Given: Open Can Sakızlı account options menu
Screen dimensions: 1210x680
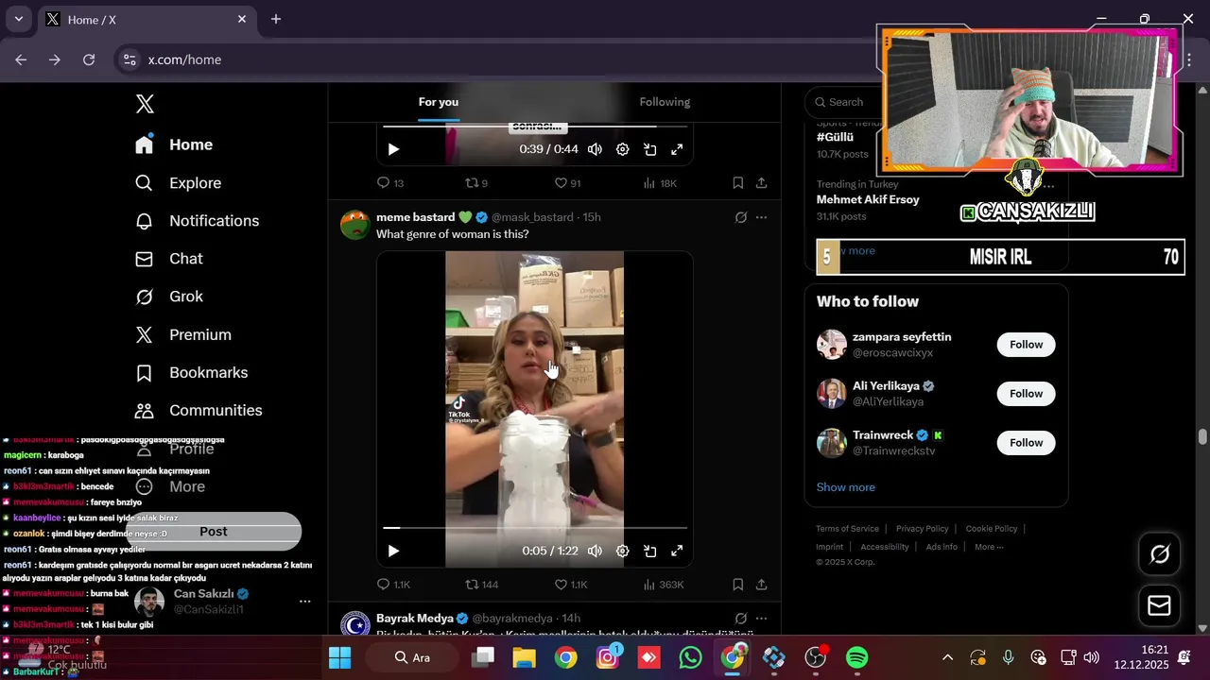Looking at the screenshot, I should 304,602.
